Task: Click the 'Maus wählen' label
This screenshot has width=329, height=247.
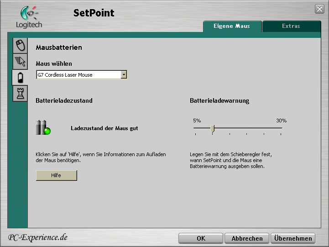Action: point(54,63)
